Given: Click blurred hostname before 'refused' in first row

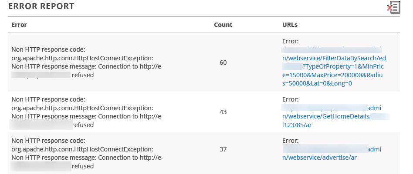Looking at the screenshot, I should pos(41,75).
